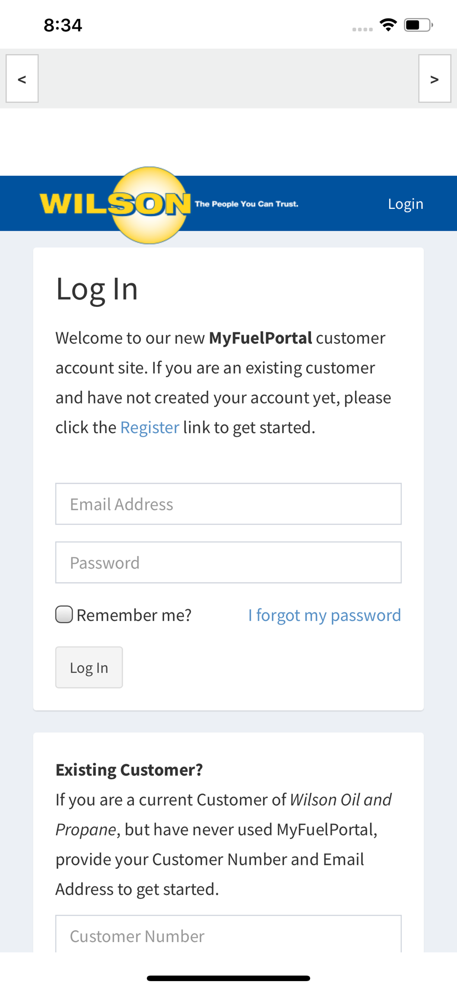
Task: Tap the Wi-Fi status icon
Action: click(388, 25)
